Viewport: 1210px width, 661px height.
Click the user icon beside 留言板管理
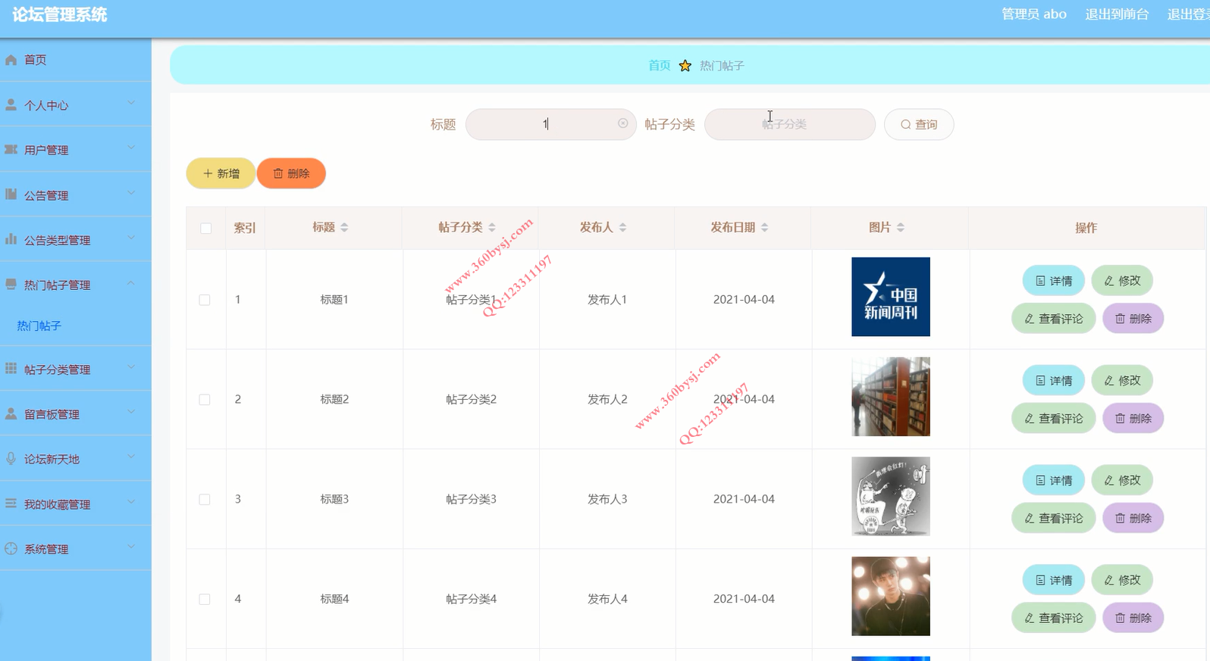[x=11, y=413]
